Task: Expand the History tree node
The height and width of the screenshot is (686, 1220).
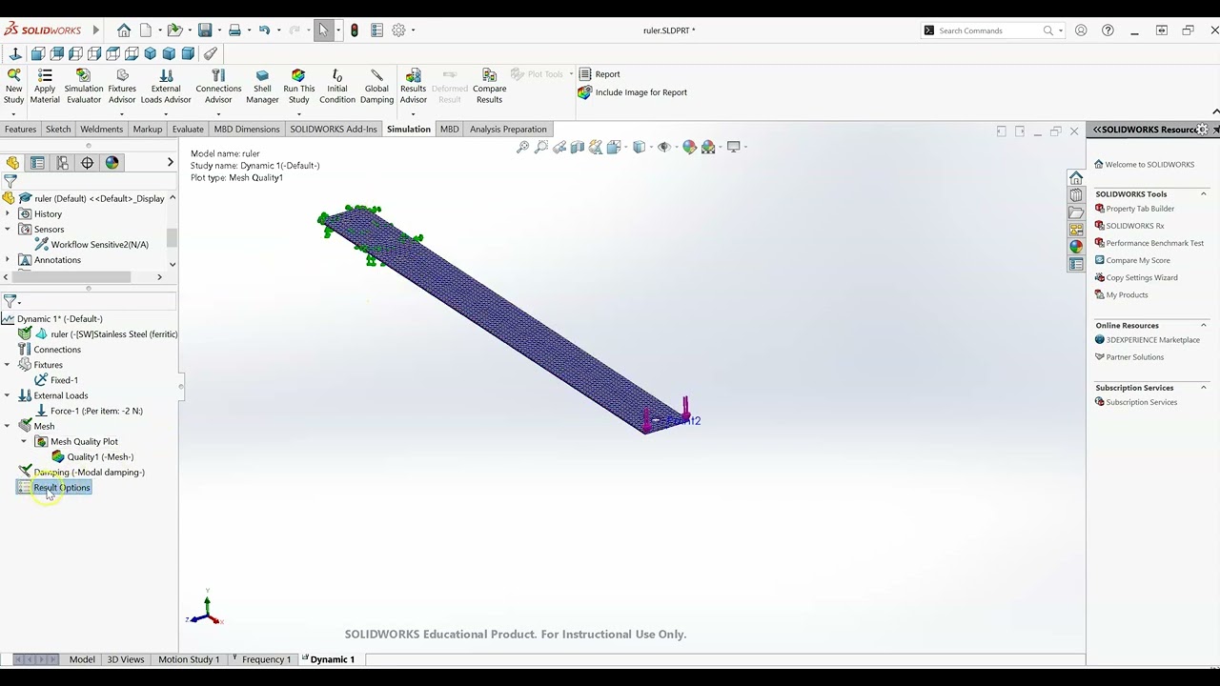Action: (8, 213)
